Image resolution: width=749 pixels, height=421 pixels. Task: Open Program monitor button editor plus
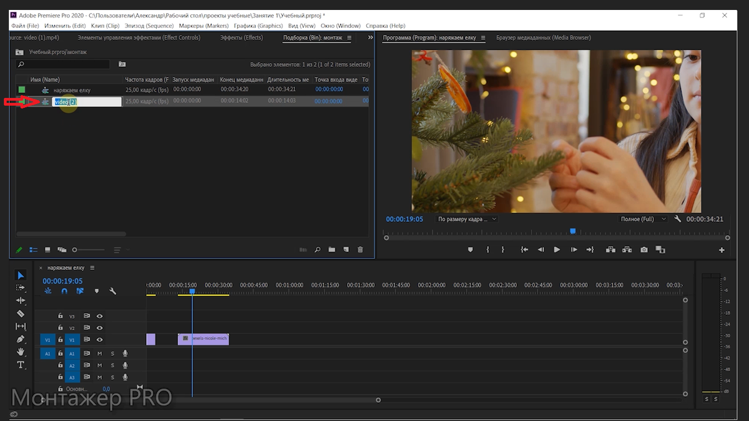(x=722, y=250)
